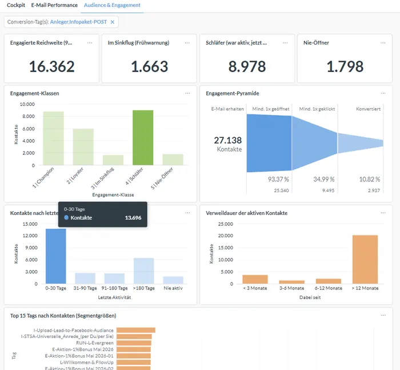
Task: Select the Nie aktiv activity bar
Action: tap(173, 280)
